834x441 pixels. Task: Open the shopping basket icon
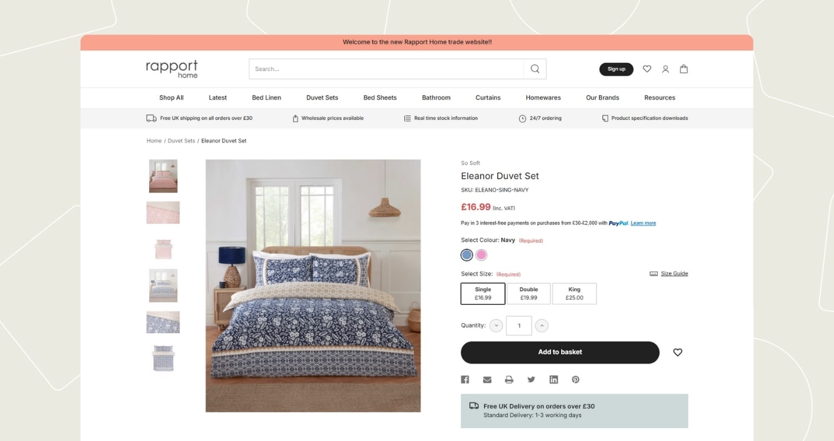[x=684, y=69]
